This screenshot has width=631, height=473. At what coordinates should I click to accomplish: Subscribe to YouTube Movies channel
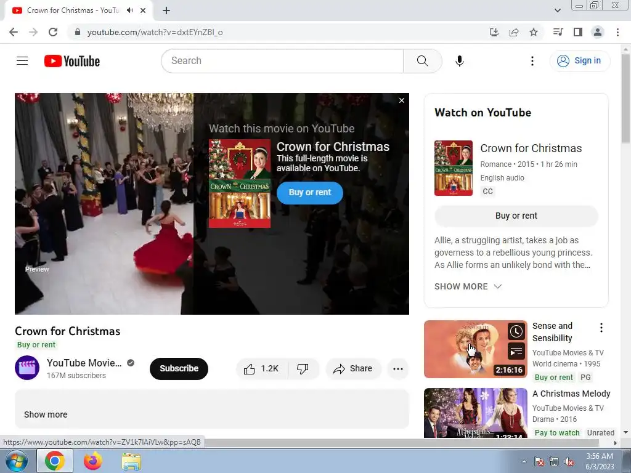point(179,369)
